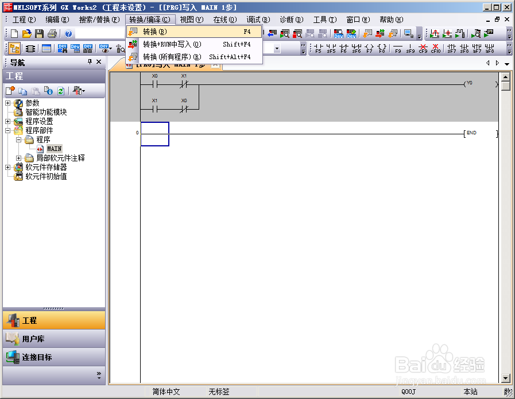Collapse the 程序部件 tree node
Viewport: 515px width, 399px height.
click(x=8, y=131)
